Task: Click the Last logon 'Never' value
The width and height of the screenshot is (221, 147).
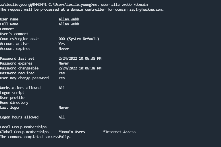Action: pyautogui.click(x=64, y=108)
